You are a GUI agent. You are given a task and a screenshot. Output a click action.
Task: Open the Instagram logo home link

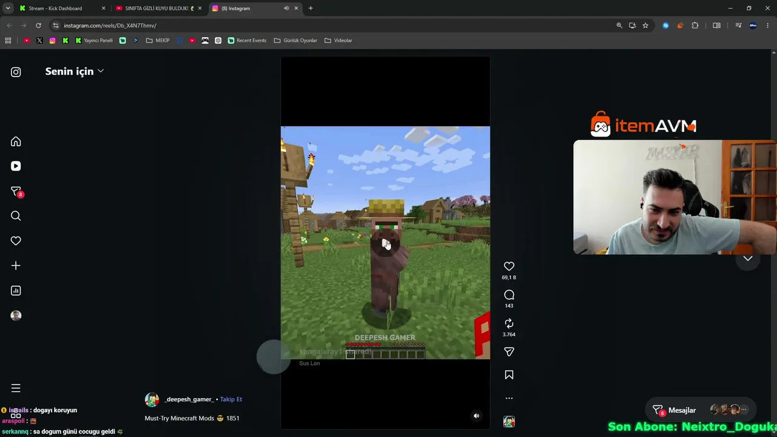click(x=16, y=72)
